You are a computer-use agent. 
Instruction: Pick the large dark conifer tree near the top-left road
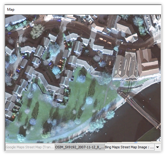[37, 31]
